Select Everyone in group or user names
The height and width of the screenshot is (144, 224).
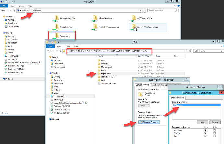[197, 105]
